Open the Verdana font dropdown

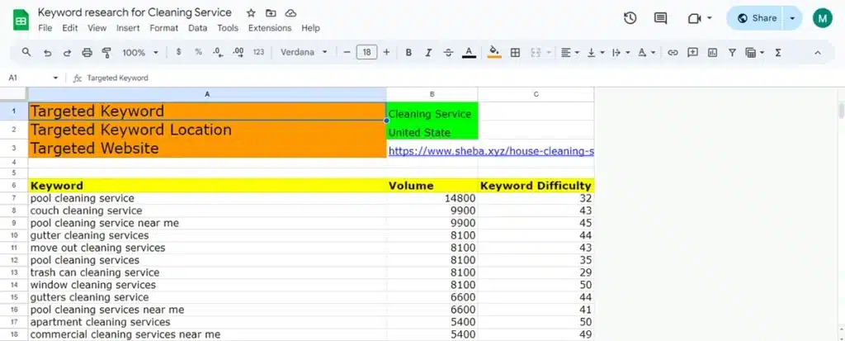click(x=304, y=52)
